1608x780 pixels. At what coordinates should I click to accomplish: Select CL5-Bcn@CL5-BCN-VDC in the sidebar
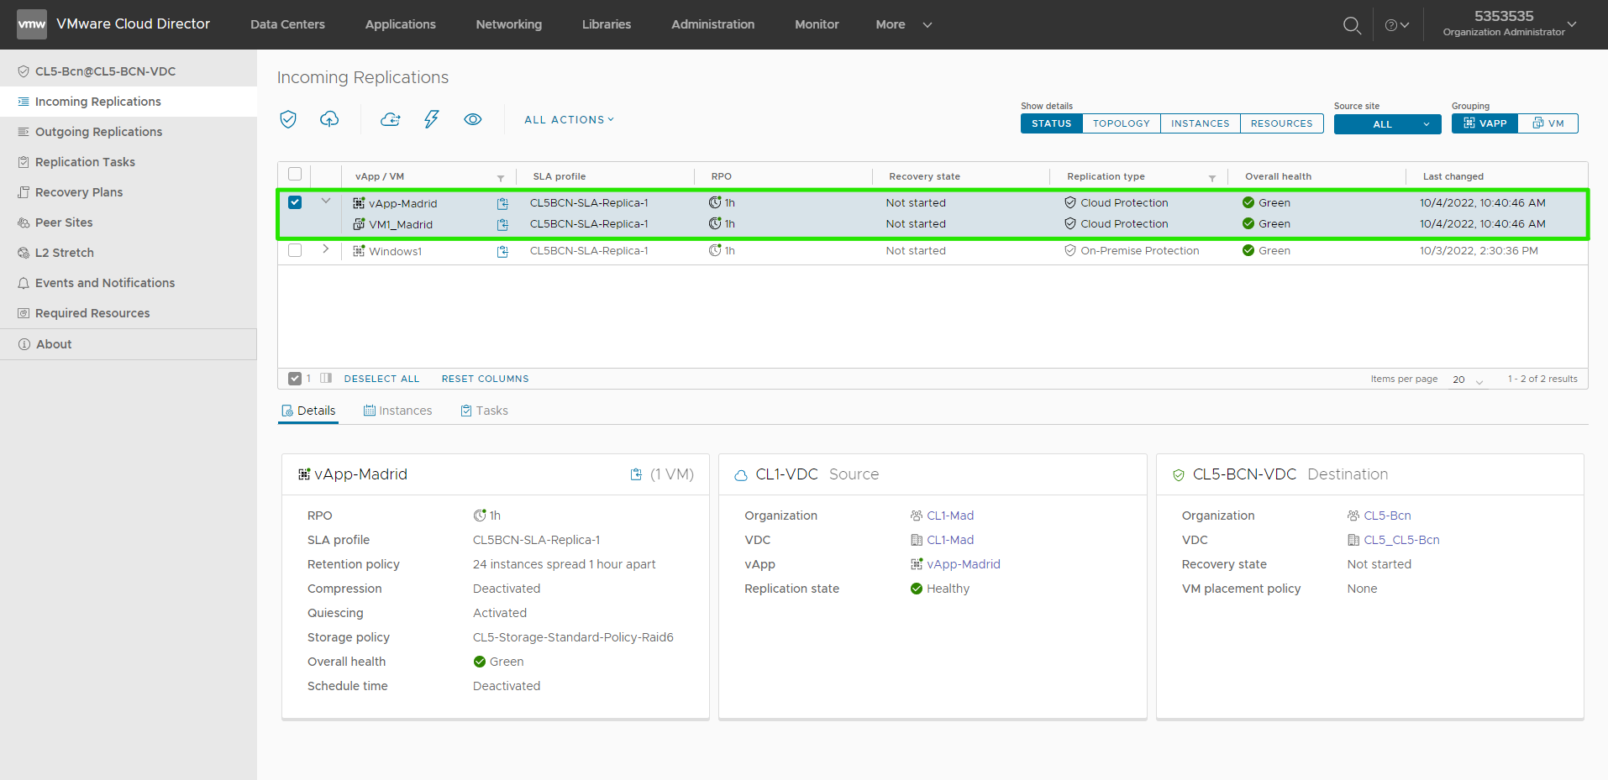pos(129,71)
